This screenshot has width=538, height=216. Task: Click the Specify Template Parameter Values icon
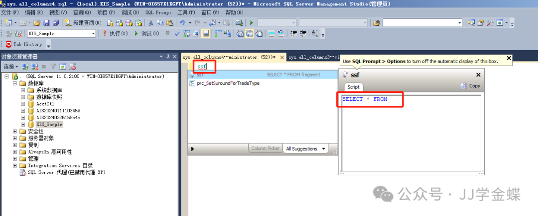click(315, 33)
